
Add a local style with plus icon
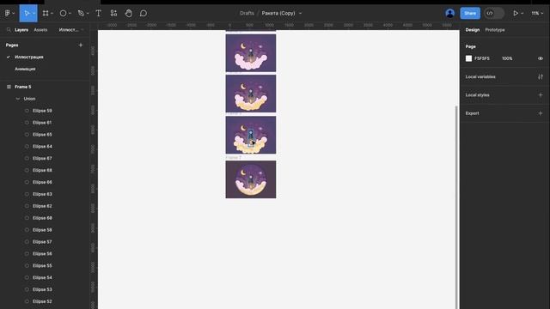point(541,95)
